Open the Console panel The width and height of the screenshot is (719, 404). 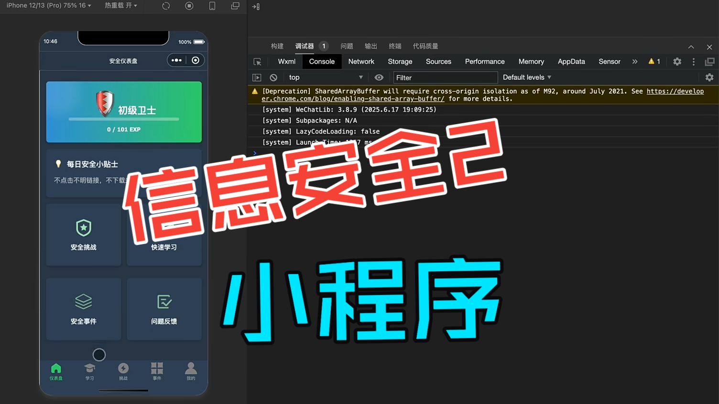click(322, 62)
